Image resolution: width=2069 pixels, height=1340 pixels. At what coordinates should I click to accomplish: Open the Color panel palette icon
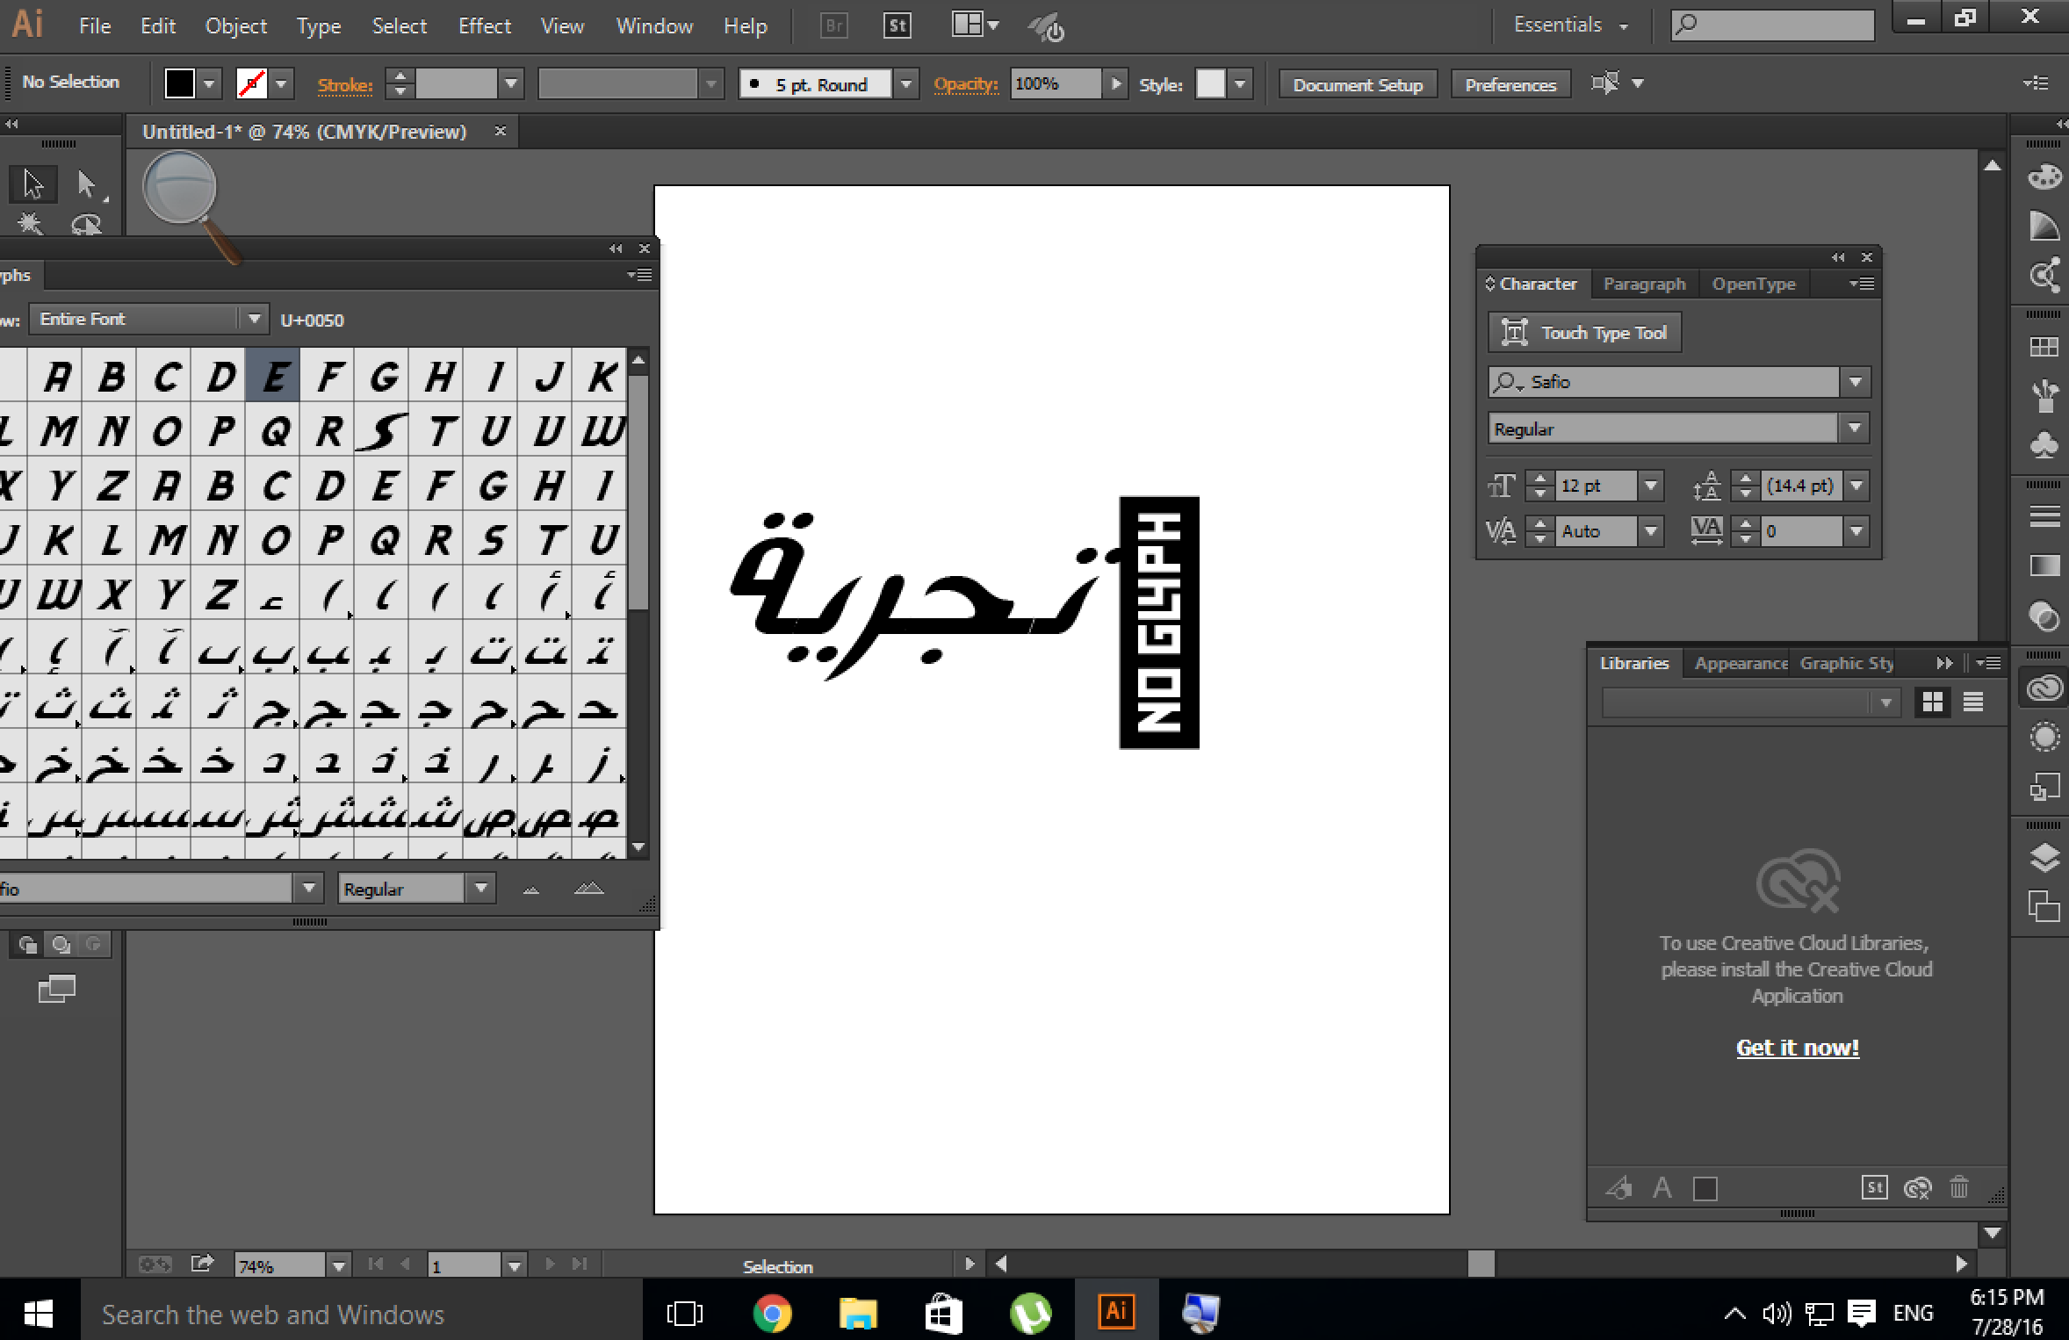(x=2044, y=178)
